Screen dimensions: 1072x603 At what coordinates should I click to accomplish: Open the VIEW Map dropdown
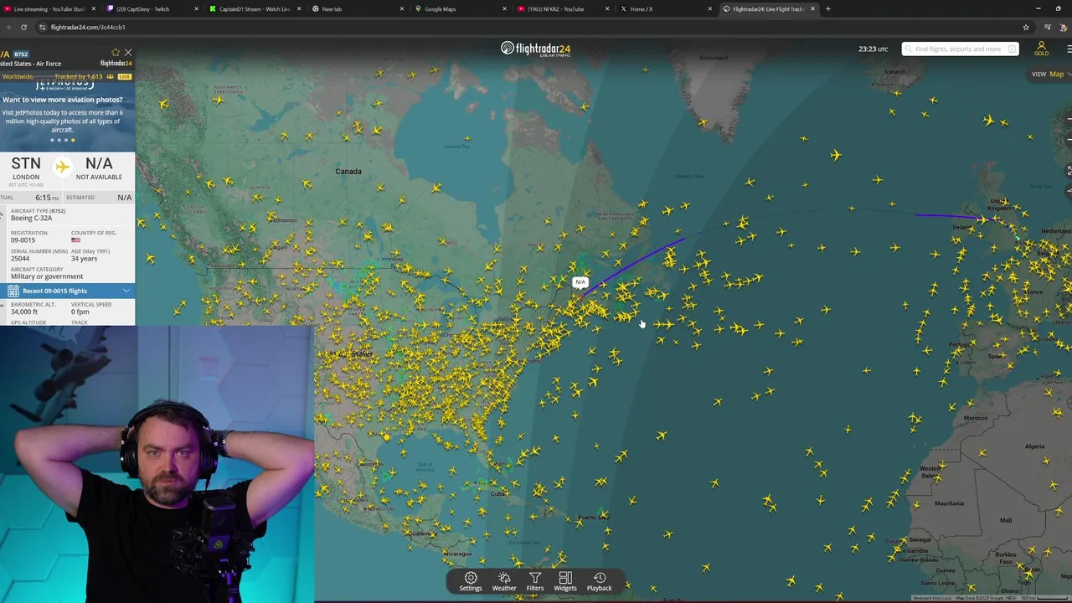(1050, 74)
